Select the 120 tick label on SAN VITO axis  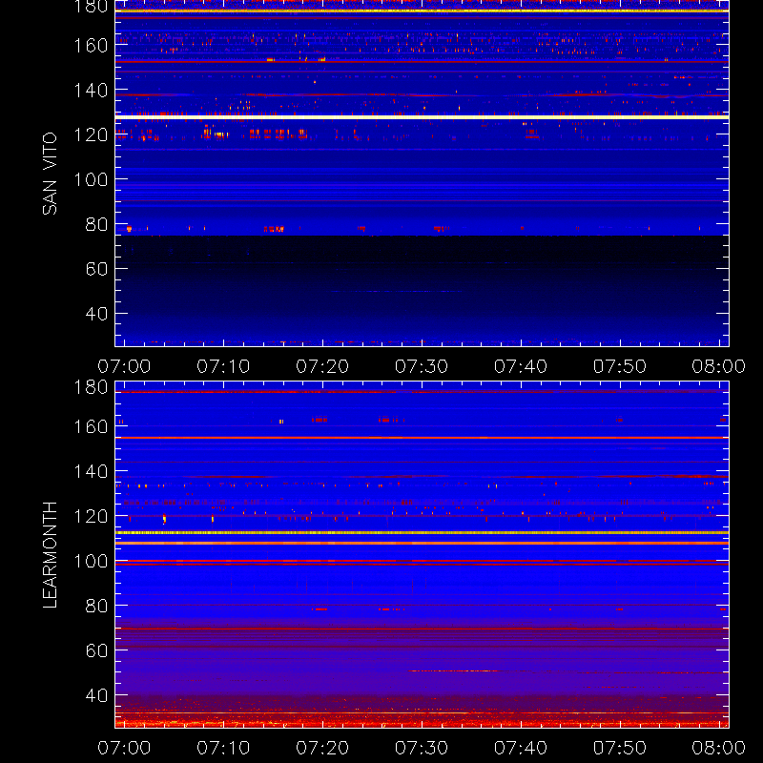click(91, 134)
